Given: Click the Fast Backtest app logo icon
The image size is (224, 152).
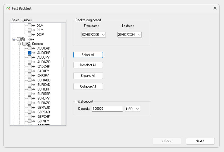Looking at the screenshot, I should [8, 8].
